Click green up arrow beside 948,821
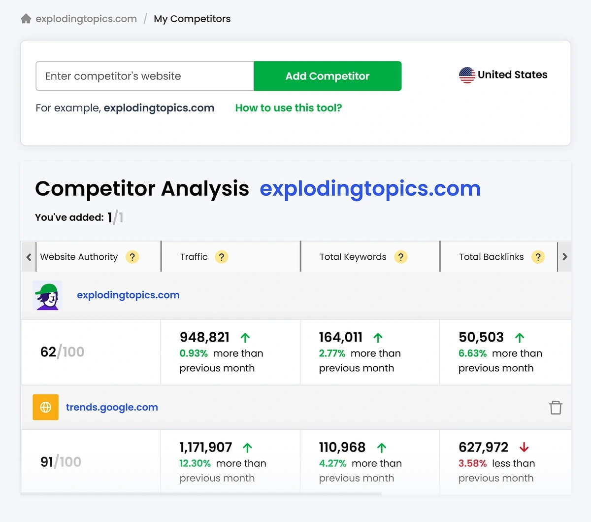 (x=245, y=338)
